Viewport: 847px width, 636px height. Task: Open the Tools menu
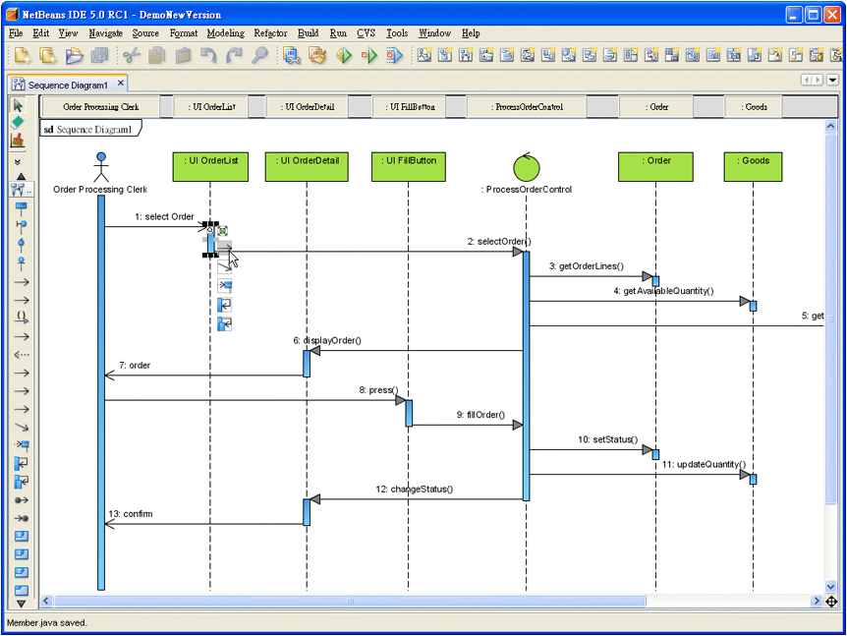click(x=397, y=33)
